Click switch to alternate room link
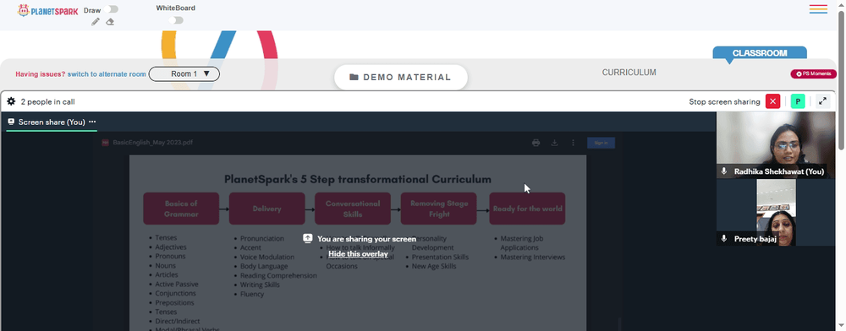 point(107,74)
